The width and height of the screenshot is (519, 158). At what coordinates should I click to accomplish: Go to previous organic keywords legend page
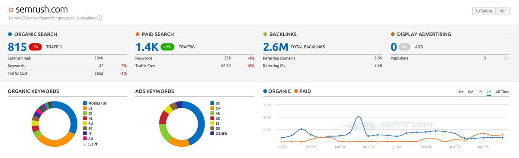84,144
